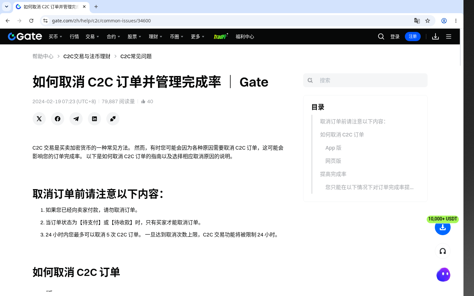Bookmark this page with star icon
The width and height of the screenshot is (474, 296).
coord(428,21)
